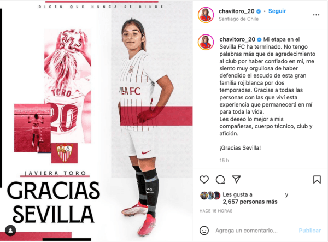Open the liker avatars cluster
328x242 pixels.
[x=210, y=196]
